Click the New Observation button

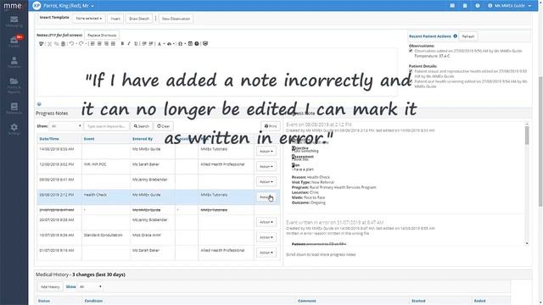coord(176,19)
